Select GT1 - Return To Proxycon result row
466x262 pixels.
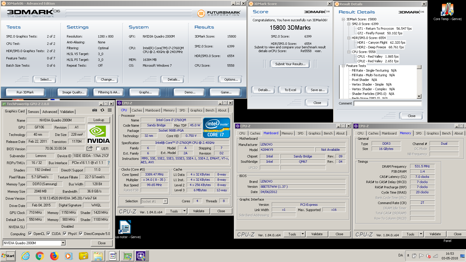click(384, 29)
